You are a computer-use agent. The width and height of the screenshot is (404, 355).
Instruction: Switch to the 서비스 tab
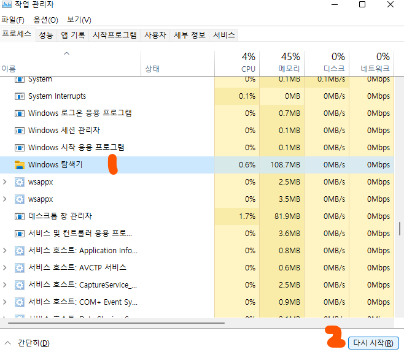224,35
